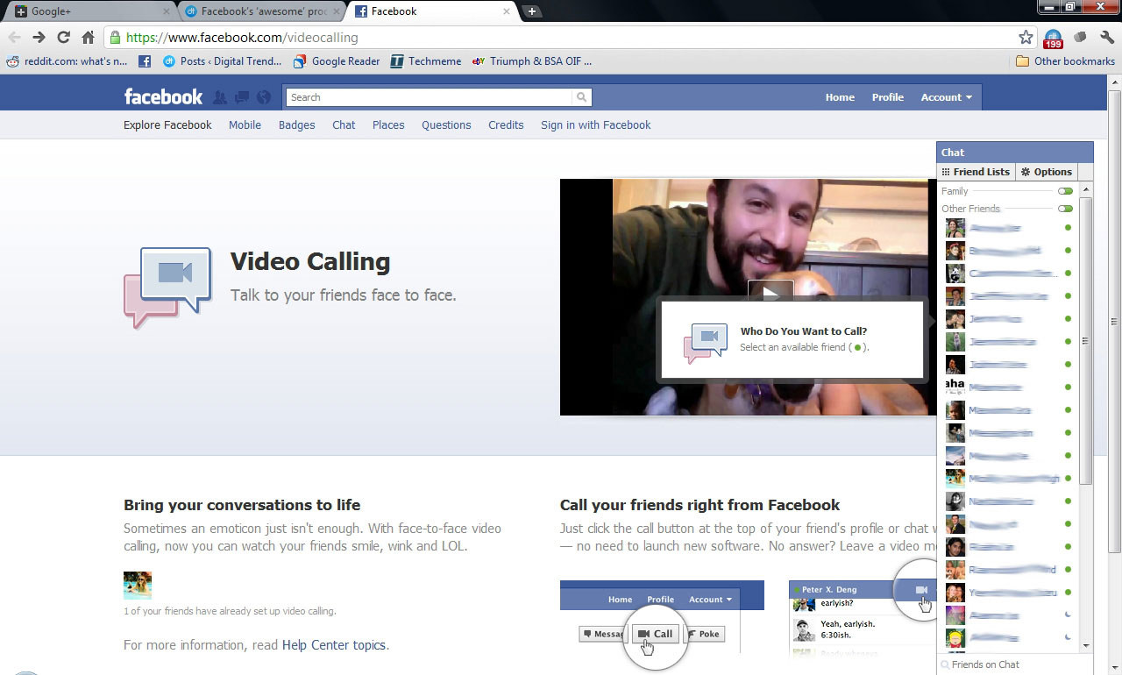
Task: Open the Chat menu link
Action: click(344, 124)
